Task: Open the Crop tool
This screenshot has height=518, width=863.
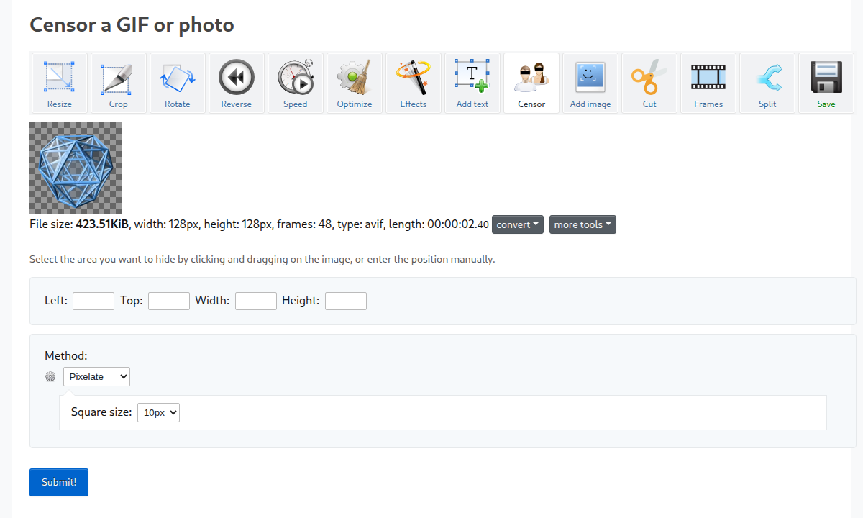Action: pos(118,83)
